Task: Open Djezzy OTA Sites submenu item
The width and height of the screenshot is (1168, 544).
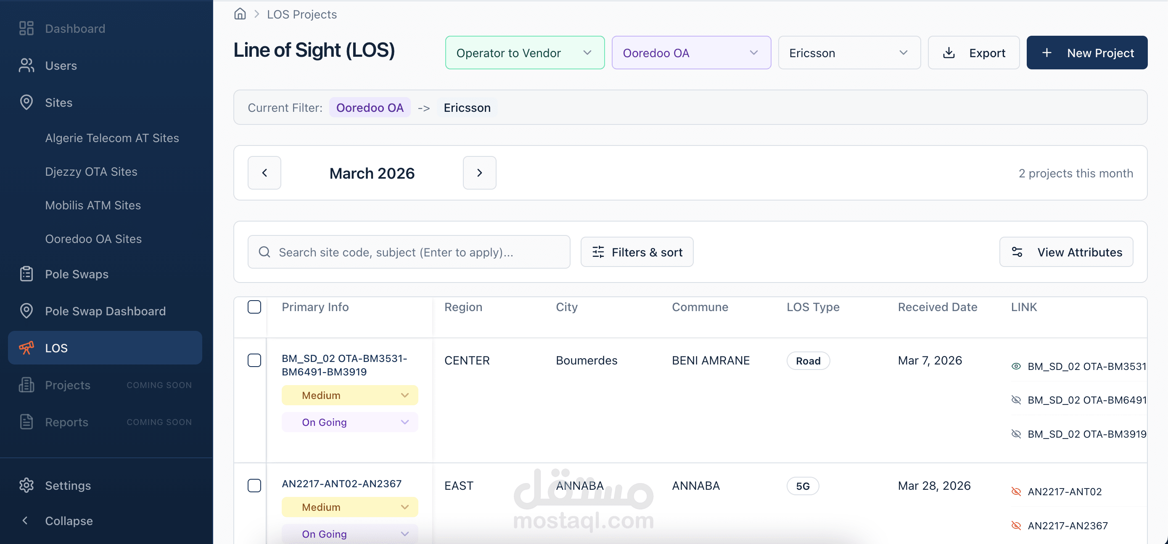Action: click(x=91, y=172)
